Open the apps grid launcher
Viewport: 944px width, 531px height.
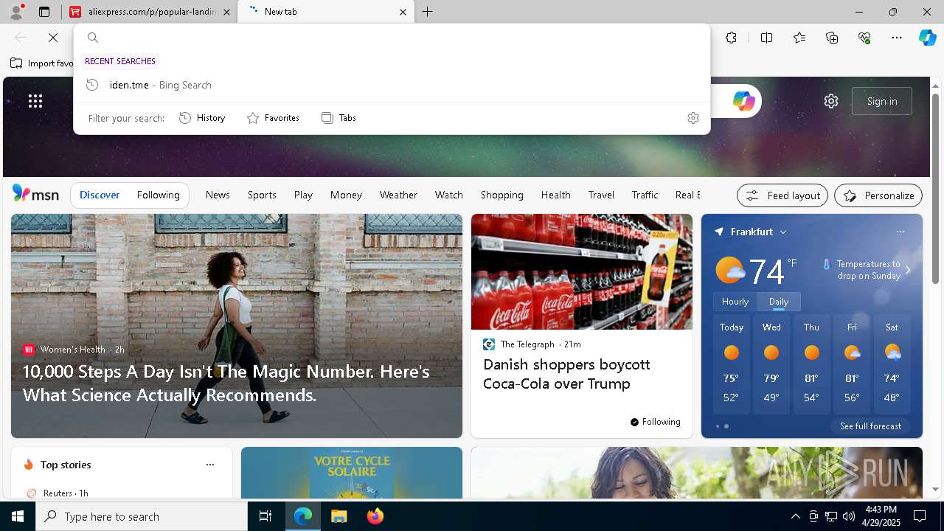point(35,101)
